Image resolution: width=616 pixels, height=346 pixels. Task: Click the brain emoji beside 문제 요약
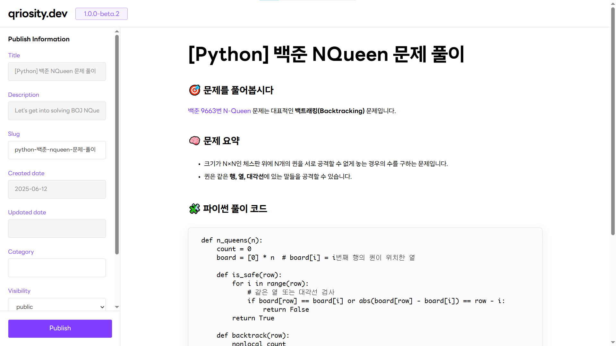(195, 141)
